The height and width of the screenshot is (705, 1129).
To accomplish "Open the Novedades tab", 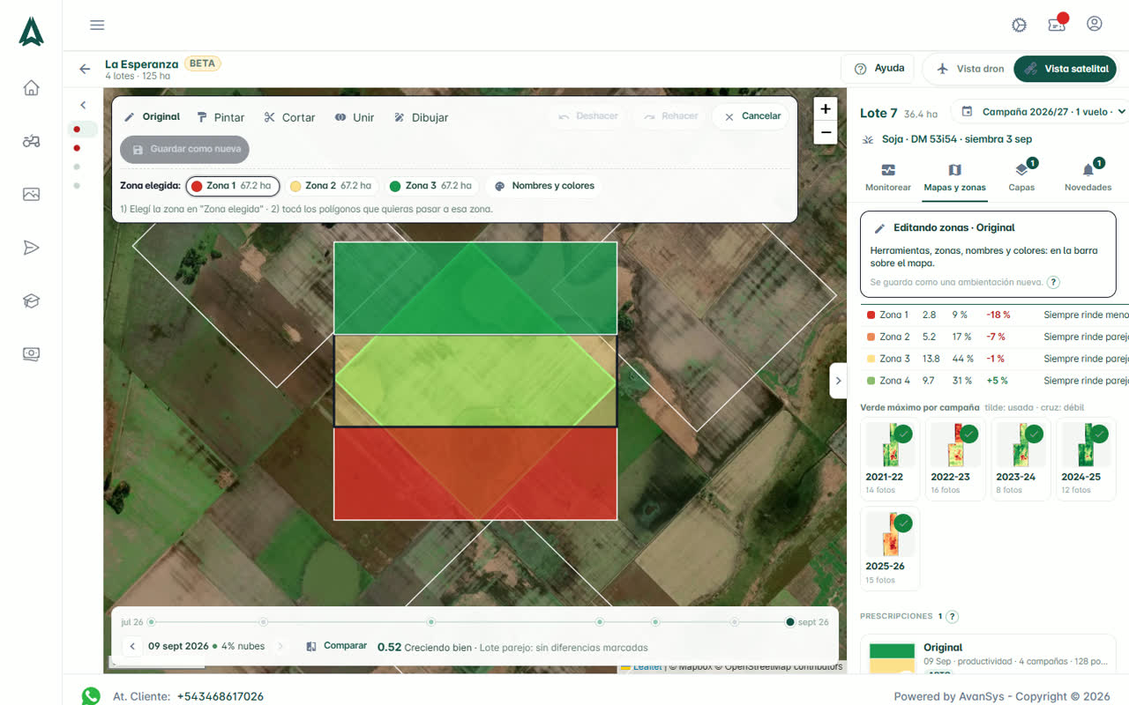I will (1088, 177).
